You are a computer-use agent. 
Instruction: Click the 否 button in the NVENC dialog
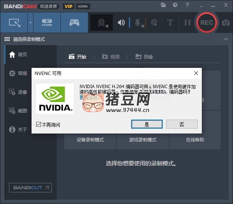[182, 124]
